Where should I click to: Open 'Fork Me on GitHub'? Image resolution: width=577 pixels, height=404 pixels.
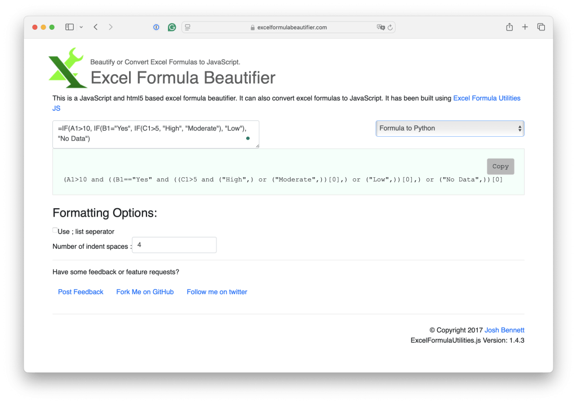(145, 291)
